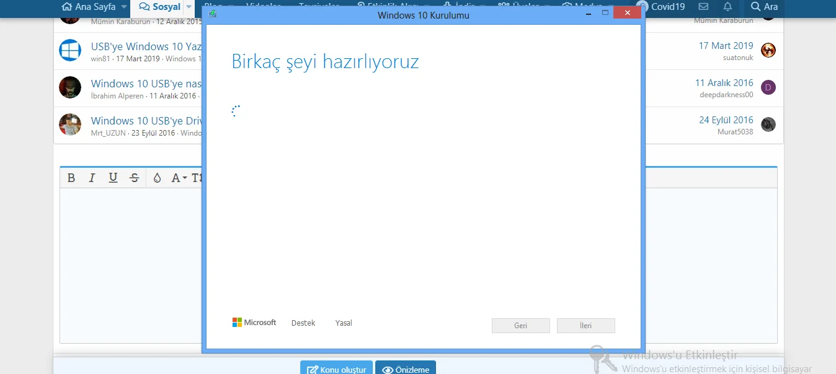Open author name Mrt_UZUN
The image size is (836, 374).
pyautogui.click(x=108, y=133)
